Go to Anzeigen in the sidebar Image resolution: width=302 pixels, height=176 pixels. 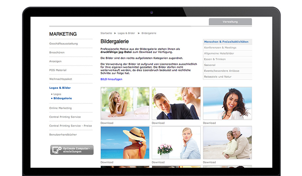[x=55, y=61]
